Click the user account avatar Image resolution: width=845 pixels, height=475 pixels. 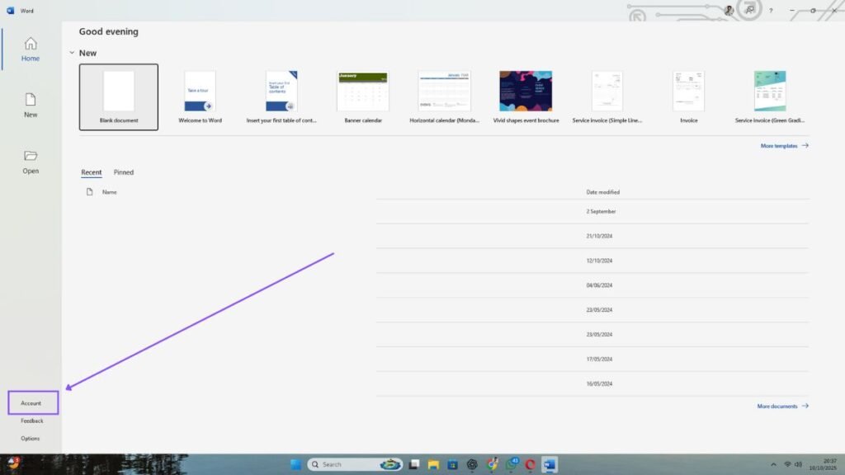(729, 10)
